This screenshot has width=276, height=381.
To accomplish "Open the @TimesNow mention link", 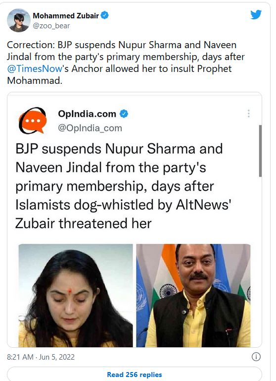I will [35, 69].
